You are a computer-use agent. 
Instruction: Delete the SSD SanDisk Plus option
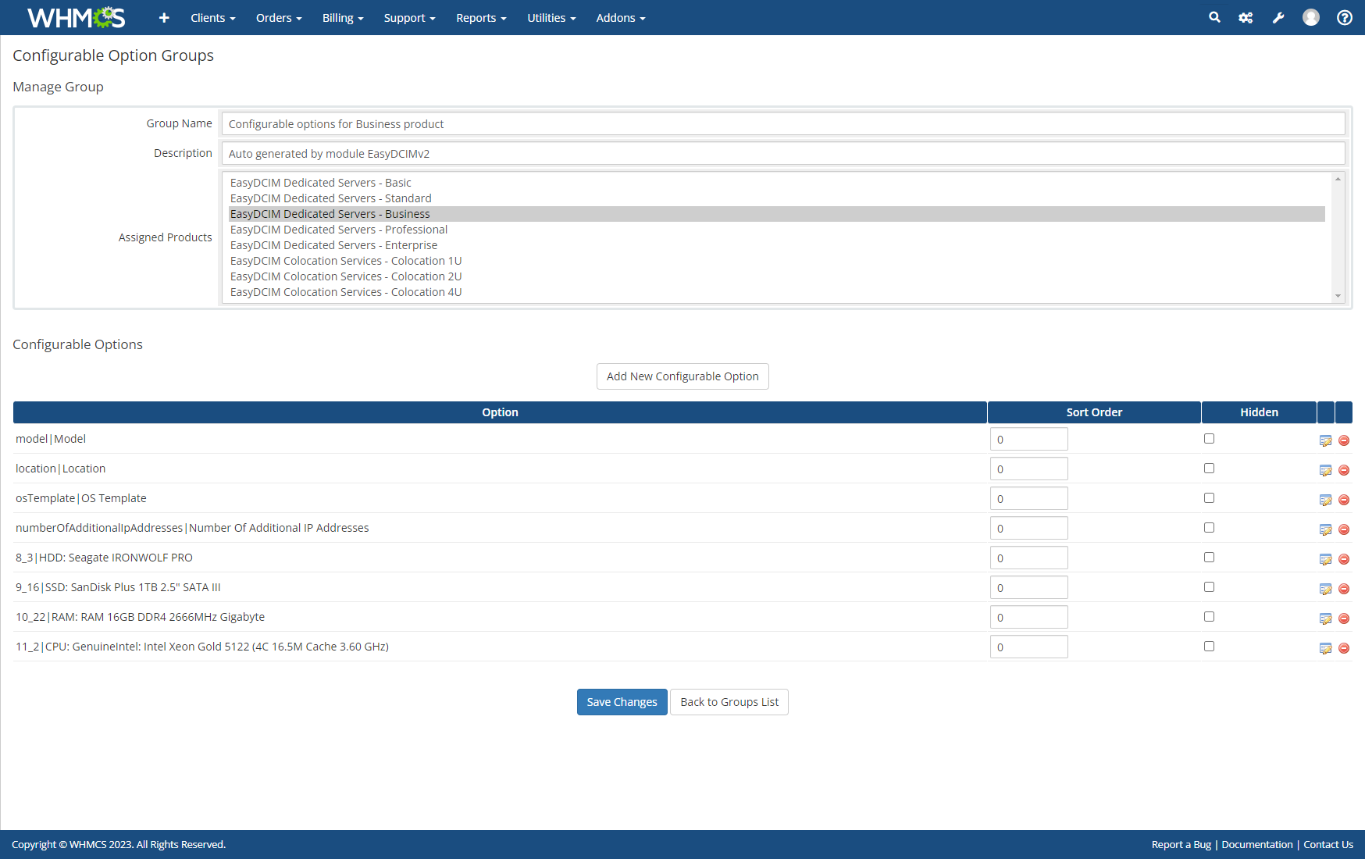click(x=1344, y=589)
